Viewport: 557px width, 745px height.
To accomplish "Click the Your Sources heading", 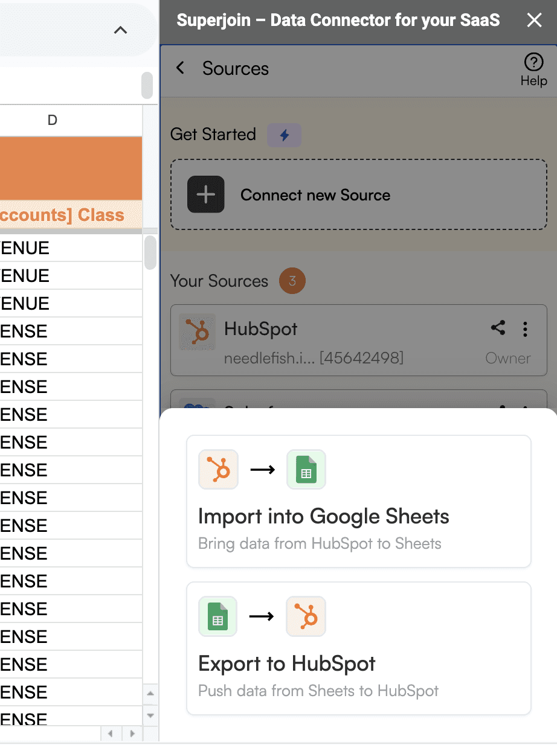I will 219,281.
